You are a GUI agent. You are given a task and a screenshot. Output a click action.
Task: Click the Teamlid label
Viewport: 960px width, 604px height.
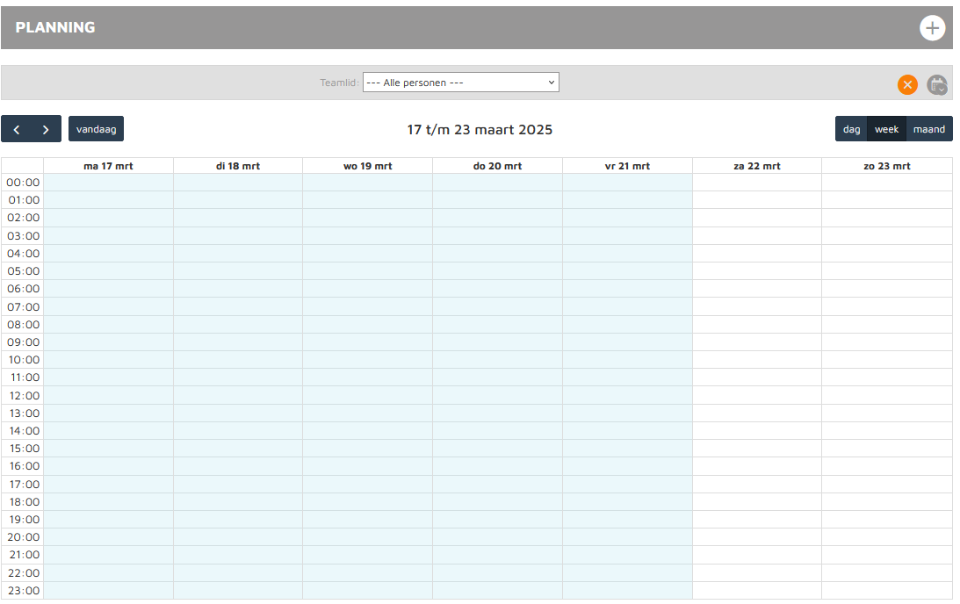[x=339, y=83]
